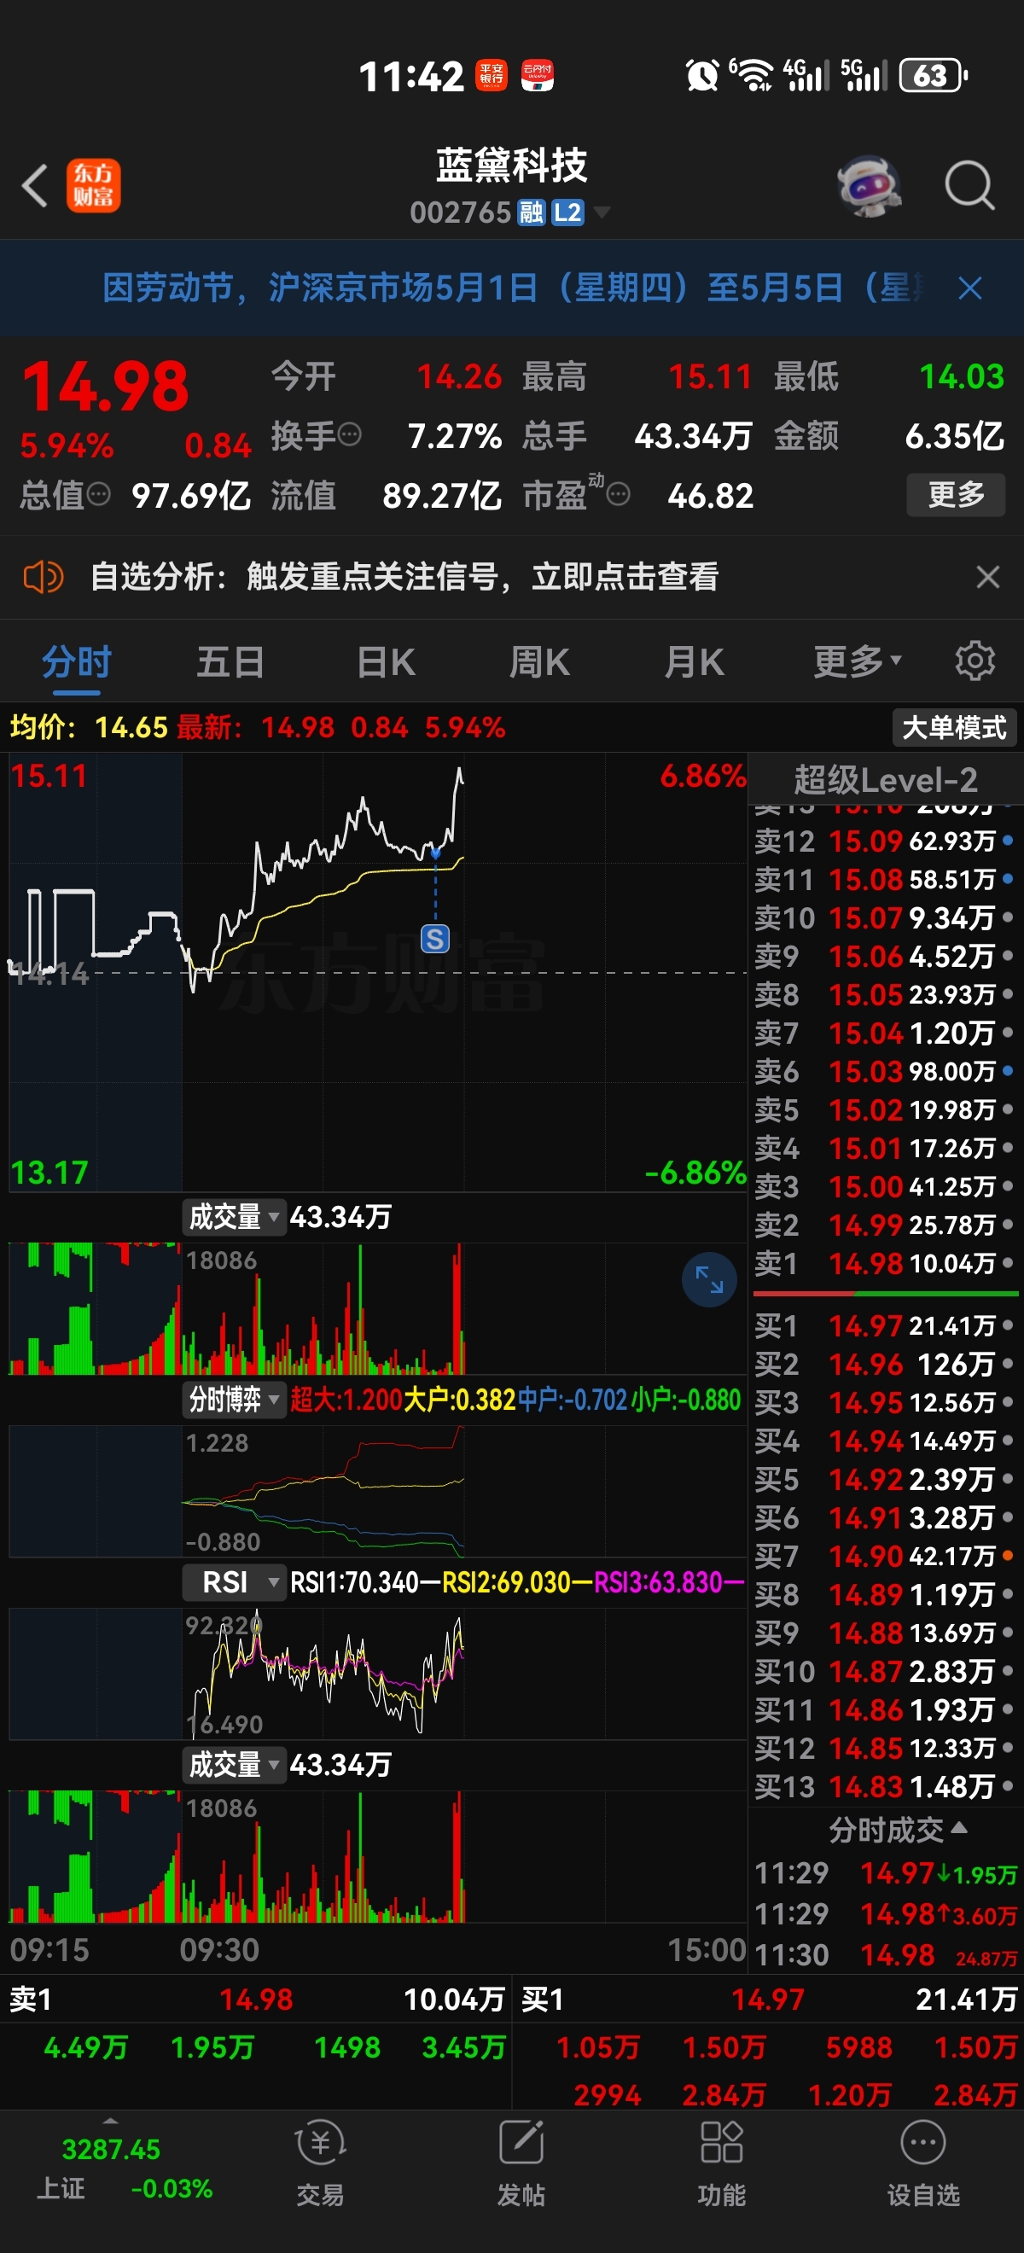Screen dimensions: 1024x2253
Task: Open the 分时博弈 indicator dropdown
Action: pyautogui.click(x=235, y=1400)
